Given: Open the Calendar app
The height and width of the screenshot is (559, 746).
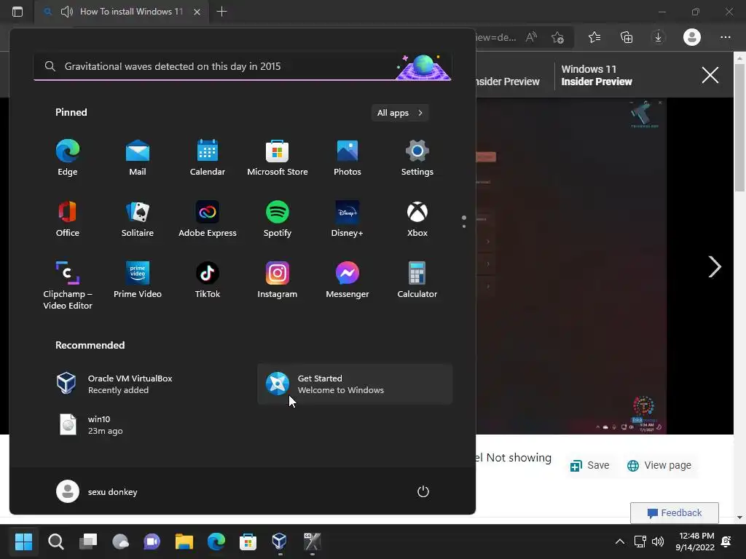Looking at the screenshot, I should tap(208, 158).
